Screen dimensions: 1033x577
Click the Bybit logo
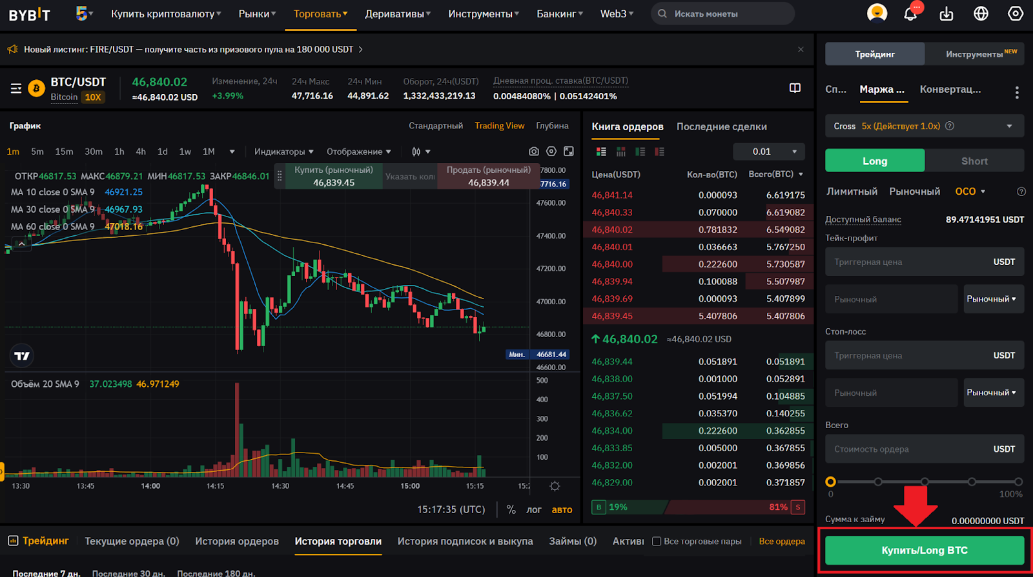[x=29, y=14]
